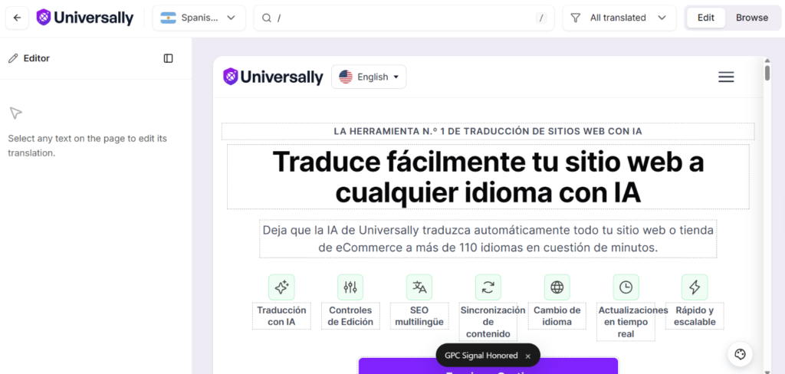Image resolution: width=785 pixels, height=374 pixels.
Task: Click the cursor pointer icon in Editor
Action: tap(15, 113)
